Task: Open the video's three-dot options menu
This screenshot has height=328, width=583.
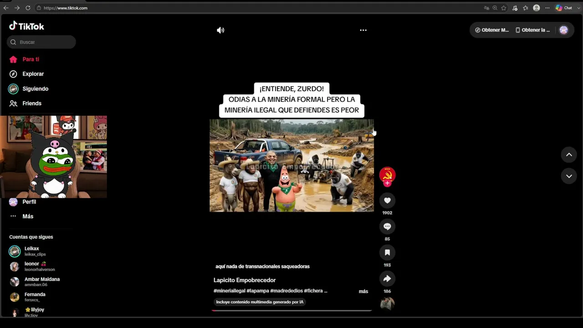Action: point(363,30)
